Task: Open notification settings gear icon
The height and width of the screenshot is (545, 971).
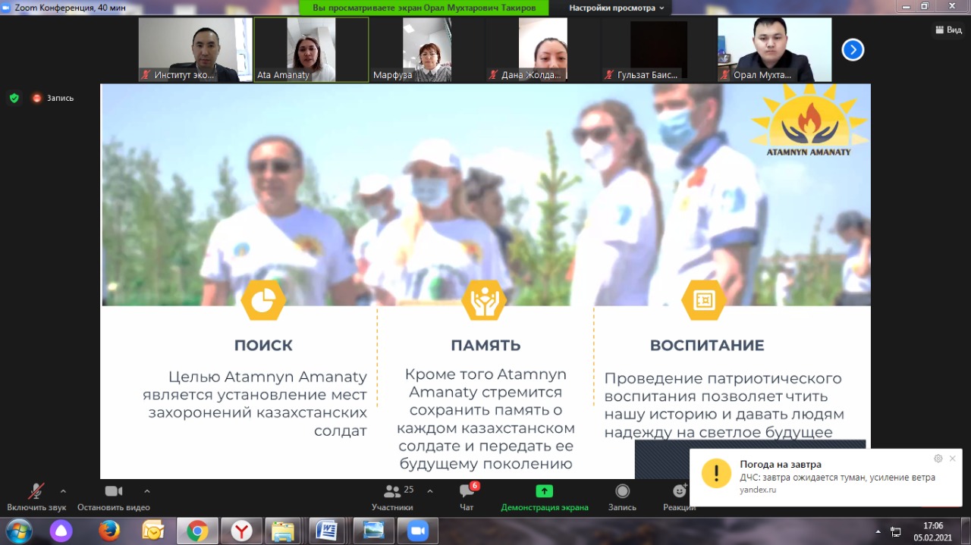Action: (938, 459)
